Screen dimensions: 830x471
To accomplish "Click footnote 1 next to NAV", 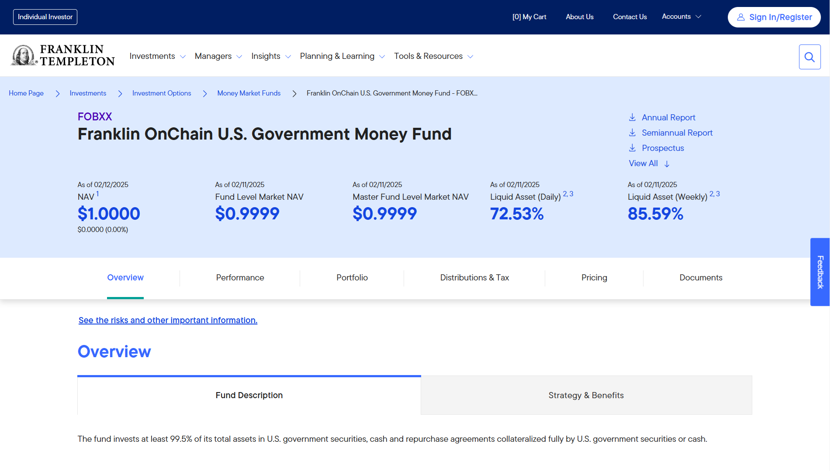I will [x=97, y=194].
